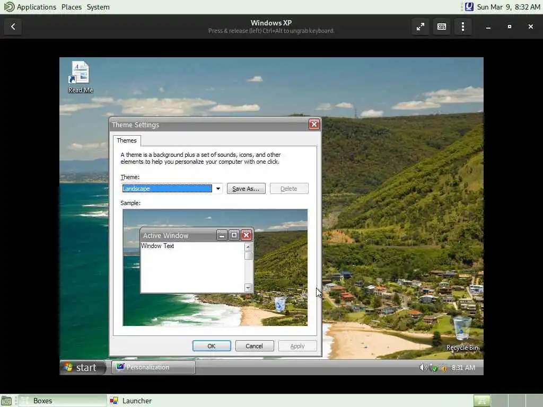Click the Boxes entry in bottom panel
The width and height of the screenshot is (543, 407).
pyautogui.click(x=63, y=401)
